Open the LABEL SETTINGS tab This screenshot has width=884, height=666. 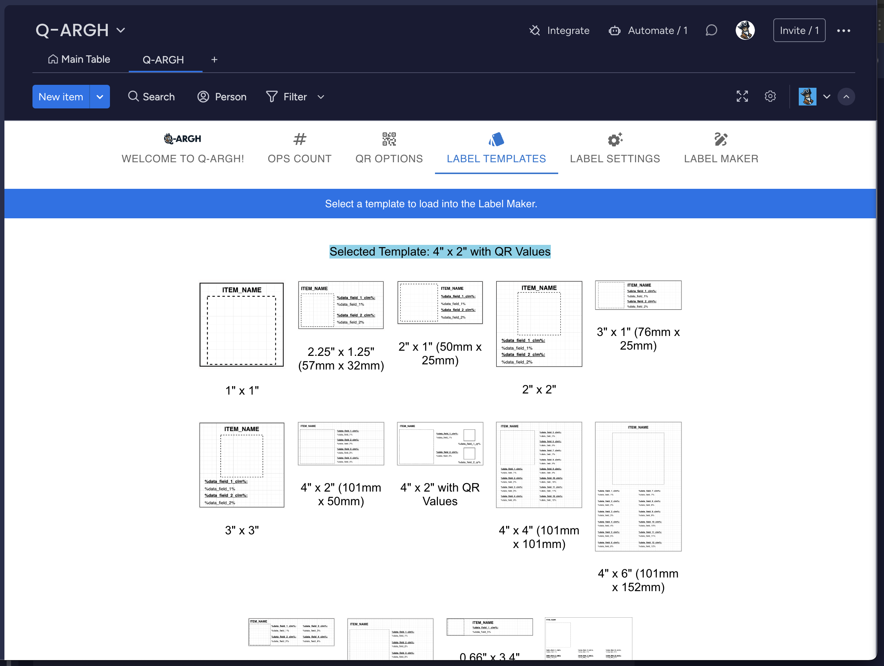(615, 148)
